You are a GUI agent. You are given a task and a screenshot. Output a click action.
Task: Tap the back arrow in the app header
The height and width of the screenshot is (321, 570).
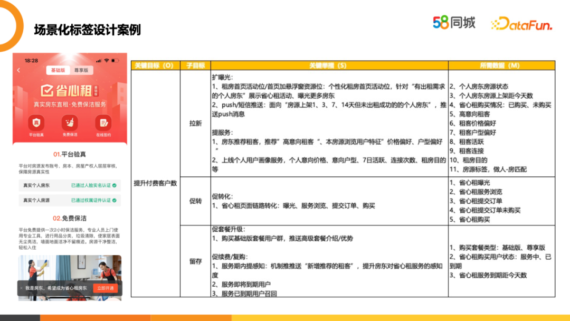tap(18, 70)
